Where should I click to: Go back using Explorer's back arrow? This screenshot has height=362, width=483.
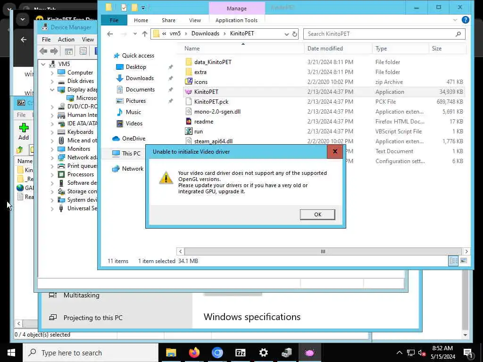click(110, 34)
